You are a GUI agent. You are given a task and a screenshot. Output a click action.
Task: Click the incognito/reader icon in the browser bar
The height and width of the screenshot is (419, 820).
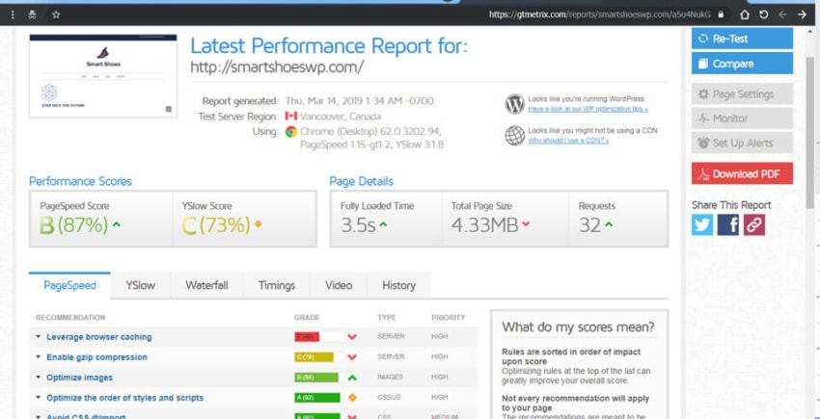[32, 14]
